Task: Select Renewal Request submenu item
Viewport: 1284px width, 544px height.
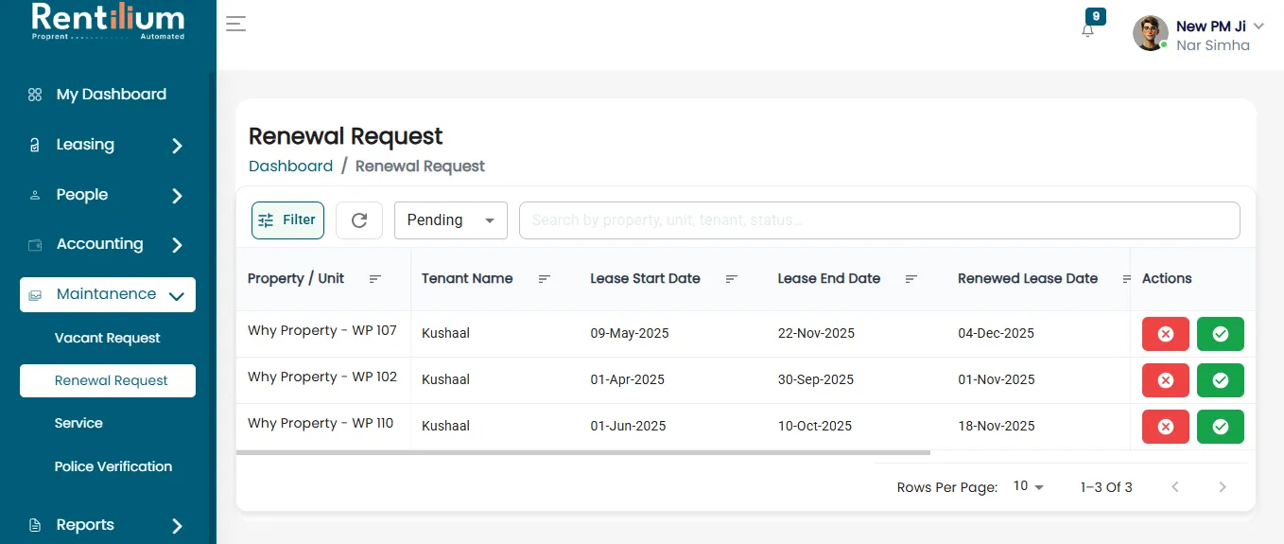Action: [x=108, y=380]
